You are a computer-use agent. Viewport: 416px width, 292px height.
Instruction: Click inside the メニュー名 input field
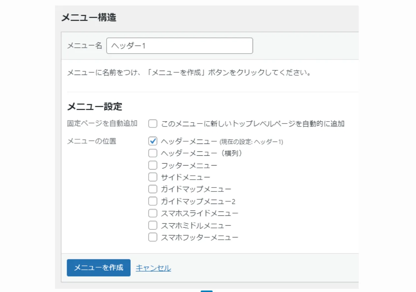pos(180,46)
